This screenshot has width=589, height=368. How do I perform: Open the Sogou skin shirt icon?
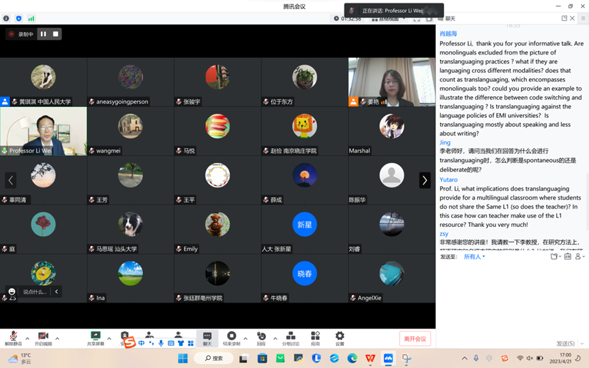point(181,343)
